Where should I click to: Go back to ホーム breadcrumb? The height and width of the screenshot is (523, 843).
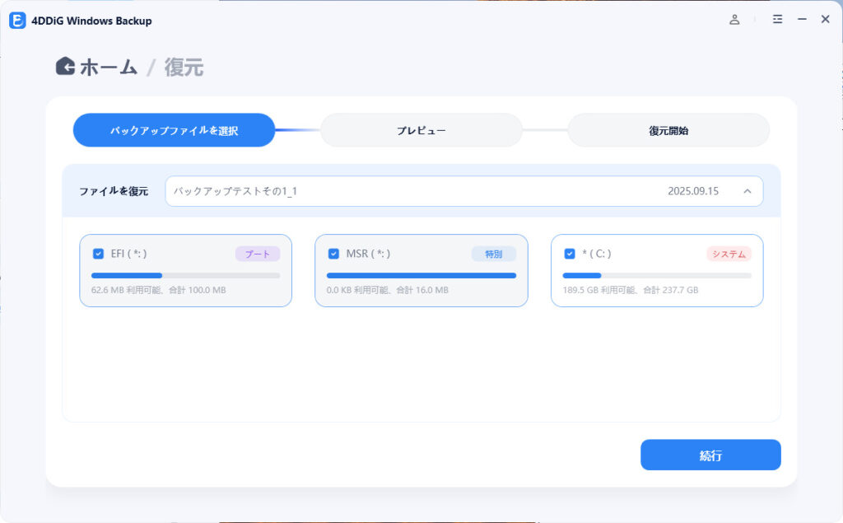point(109,68)
